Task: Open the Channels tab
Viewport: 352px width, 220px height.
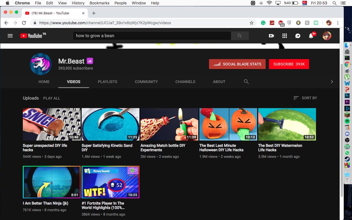Action: pyautogui.click(x=185, y=82)
